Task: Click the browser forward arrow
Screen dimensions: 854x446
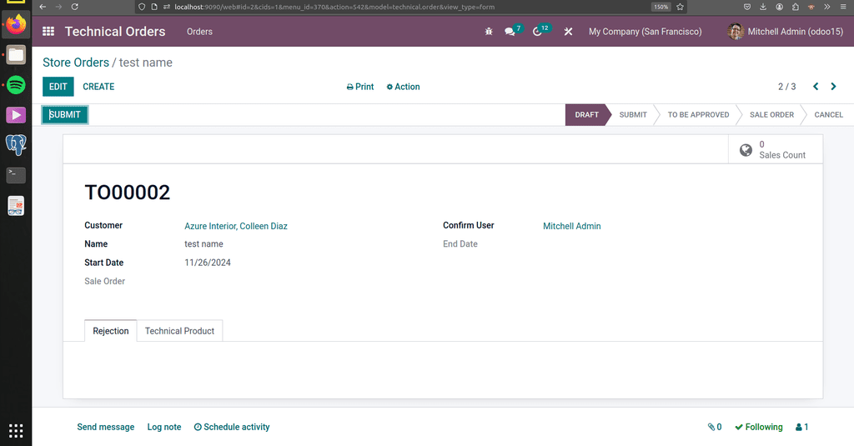Action: tap(58, 7)
